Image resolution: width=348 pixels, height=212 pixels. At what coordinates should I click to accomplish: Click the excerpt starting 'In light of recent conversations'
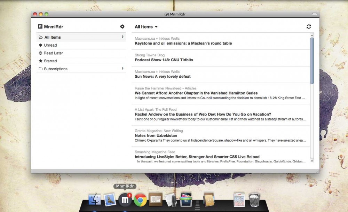220,98
